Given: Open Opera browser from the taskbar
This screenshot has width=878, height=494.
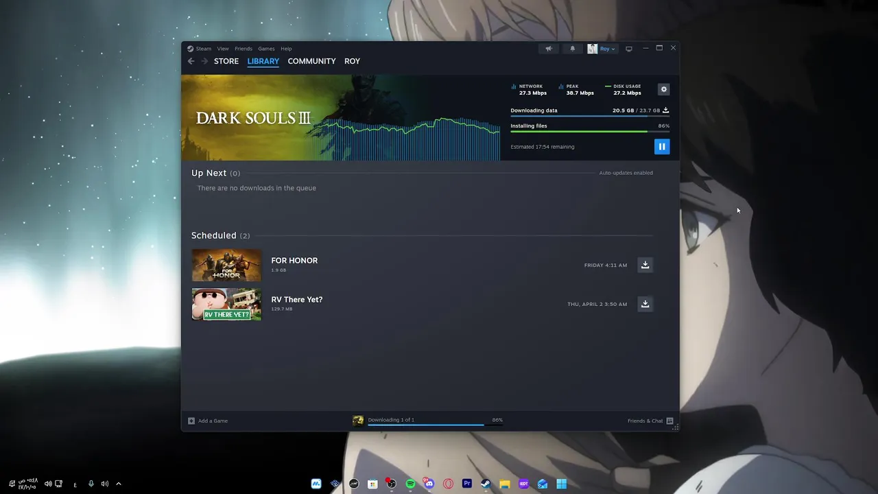Looking at the screenshot, I should [448, 484].
